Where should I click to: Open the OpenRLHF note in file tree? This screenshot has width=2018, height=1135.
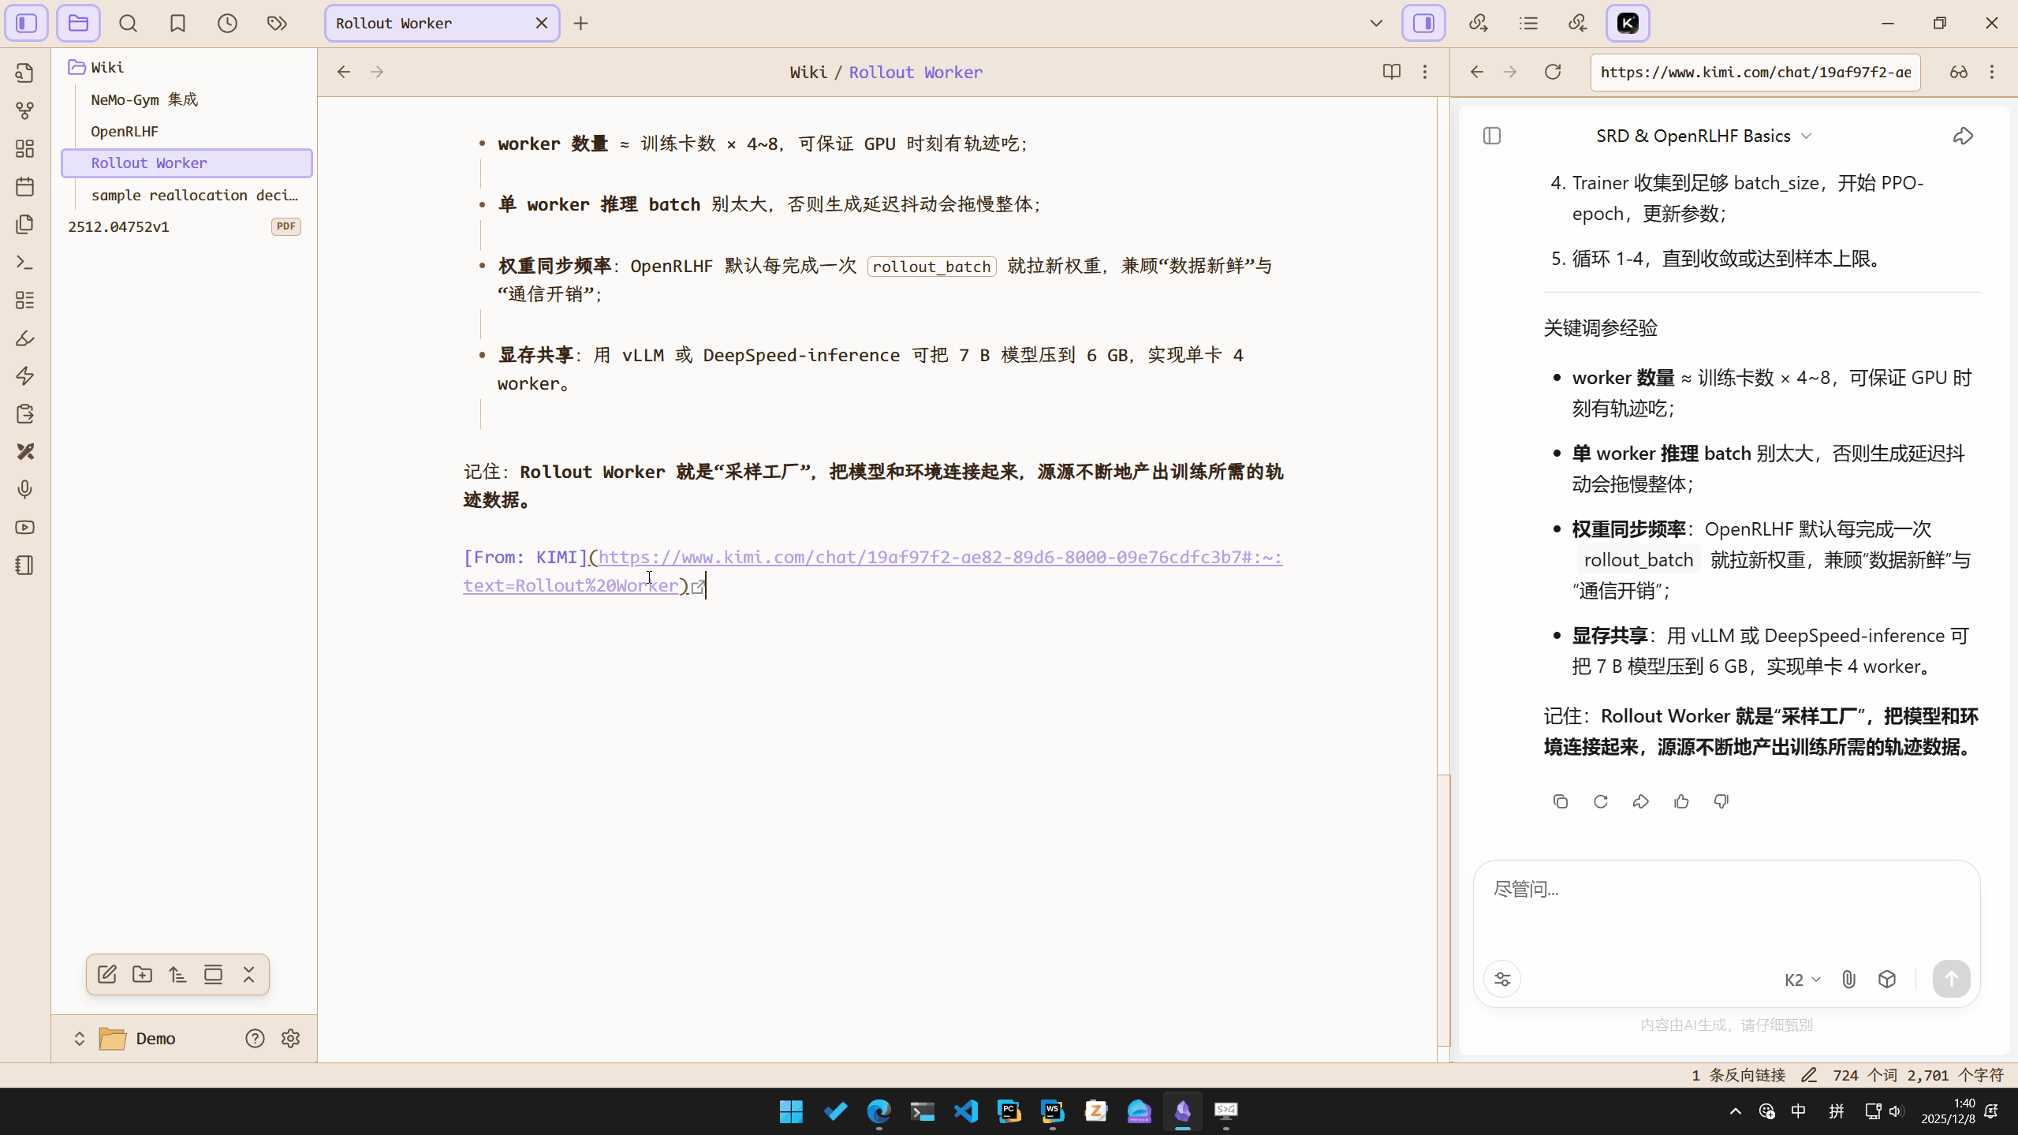[x=125, y=131]
